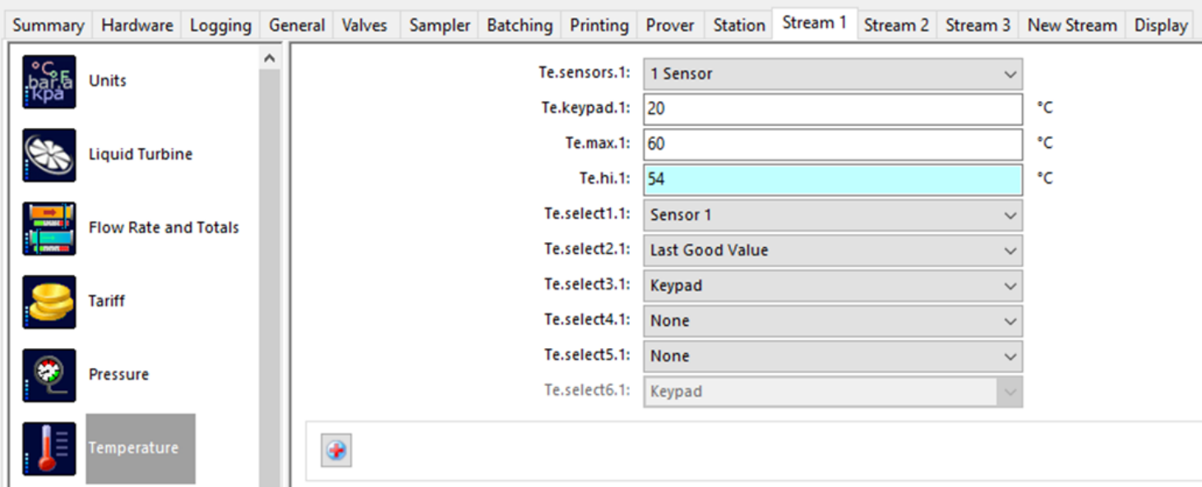This screenshot has height=487, width=1202.
Task: Switch to the Stream 2 tab
Action: pos(896,25)
